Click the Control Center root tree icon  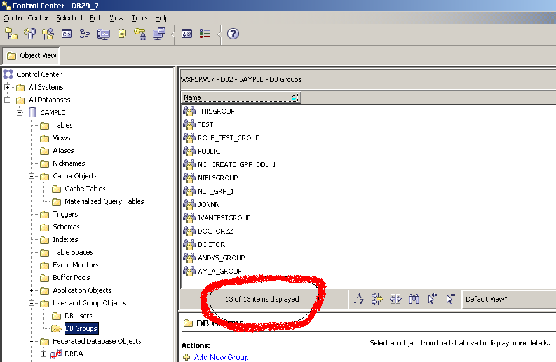[x=8, y=74]
